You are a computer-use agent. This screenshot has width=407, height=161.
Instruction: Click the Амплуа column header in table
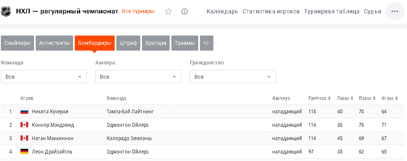[281, 98]
